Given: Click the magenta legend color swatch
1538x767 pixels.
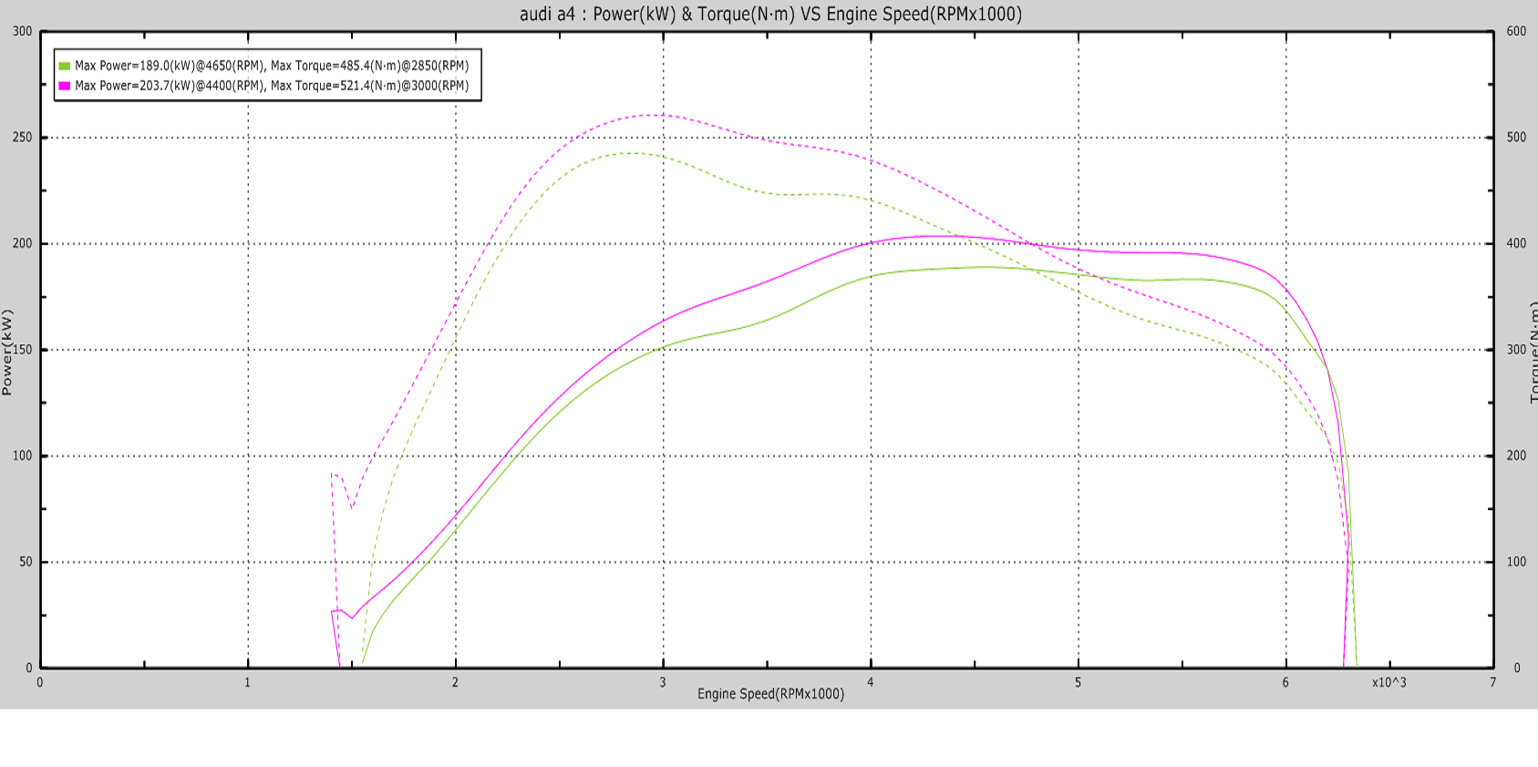Looking at the screenshot, I should pos(65,86).
